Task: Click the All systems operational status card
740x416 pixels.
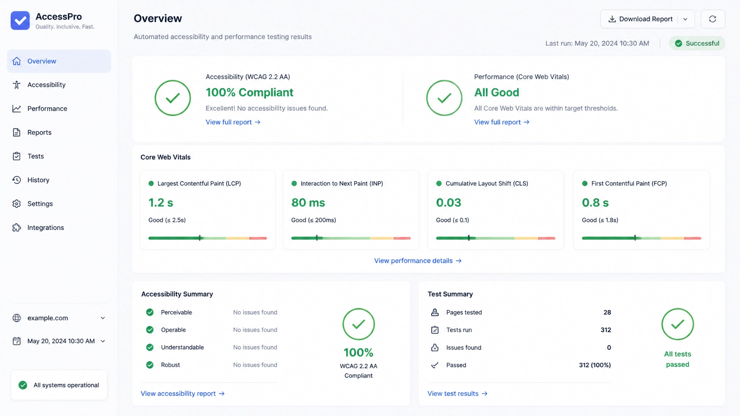Action: tap(59, 385)
